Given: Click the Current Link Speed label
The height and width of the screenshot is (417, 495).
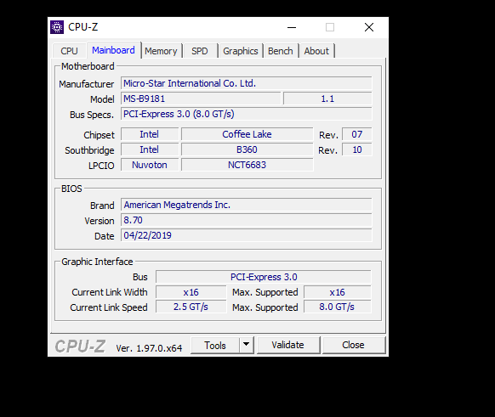Looking at the screenshot, I should [109, 307].
